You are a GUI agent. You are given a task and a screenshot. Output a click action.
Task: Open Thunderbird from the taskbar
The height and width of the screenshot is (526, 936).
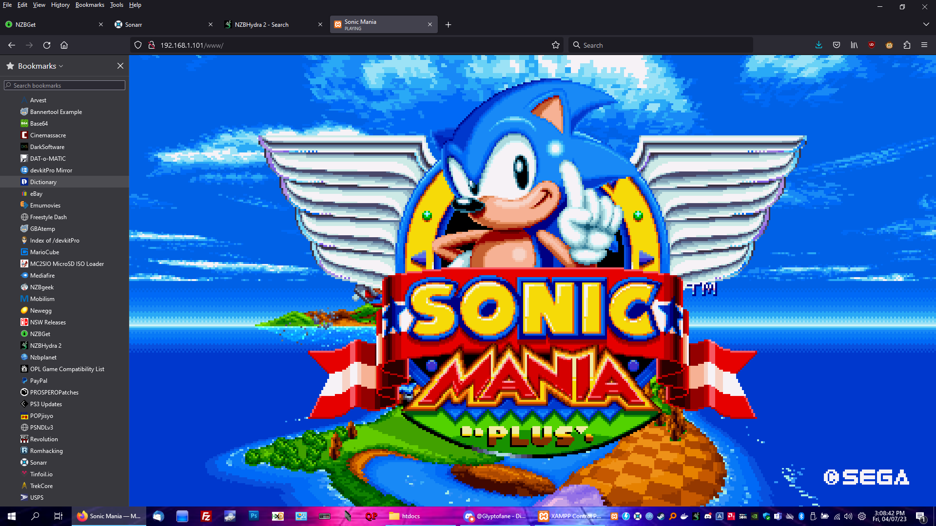[x=158, y=516]
